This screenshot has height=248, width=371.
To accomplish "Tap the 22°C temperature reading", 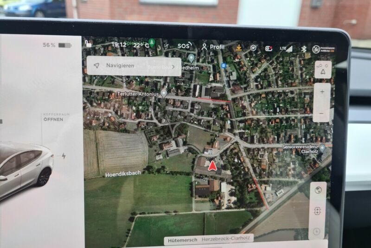I will point(141,45).
